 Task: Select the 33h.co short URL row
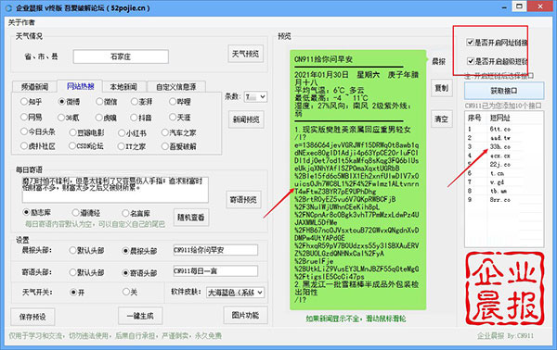504,146
